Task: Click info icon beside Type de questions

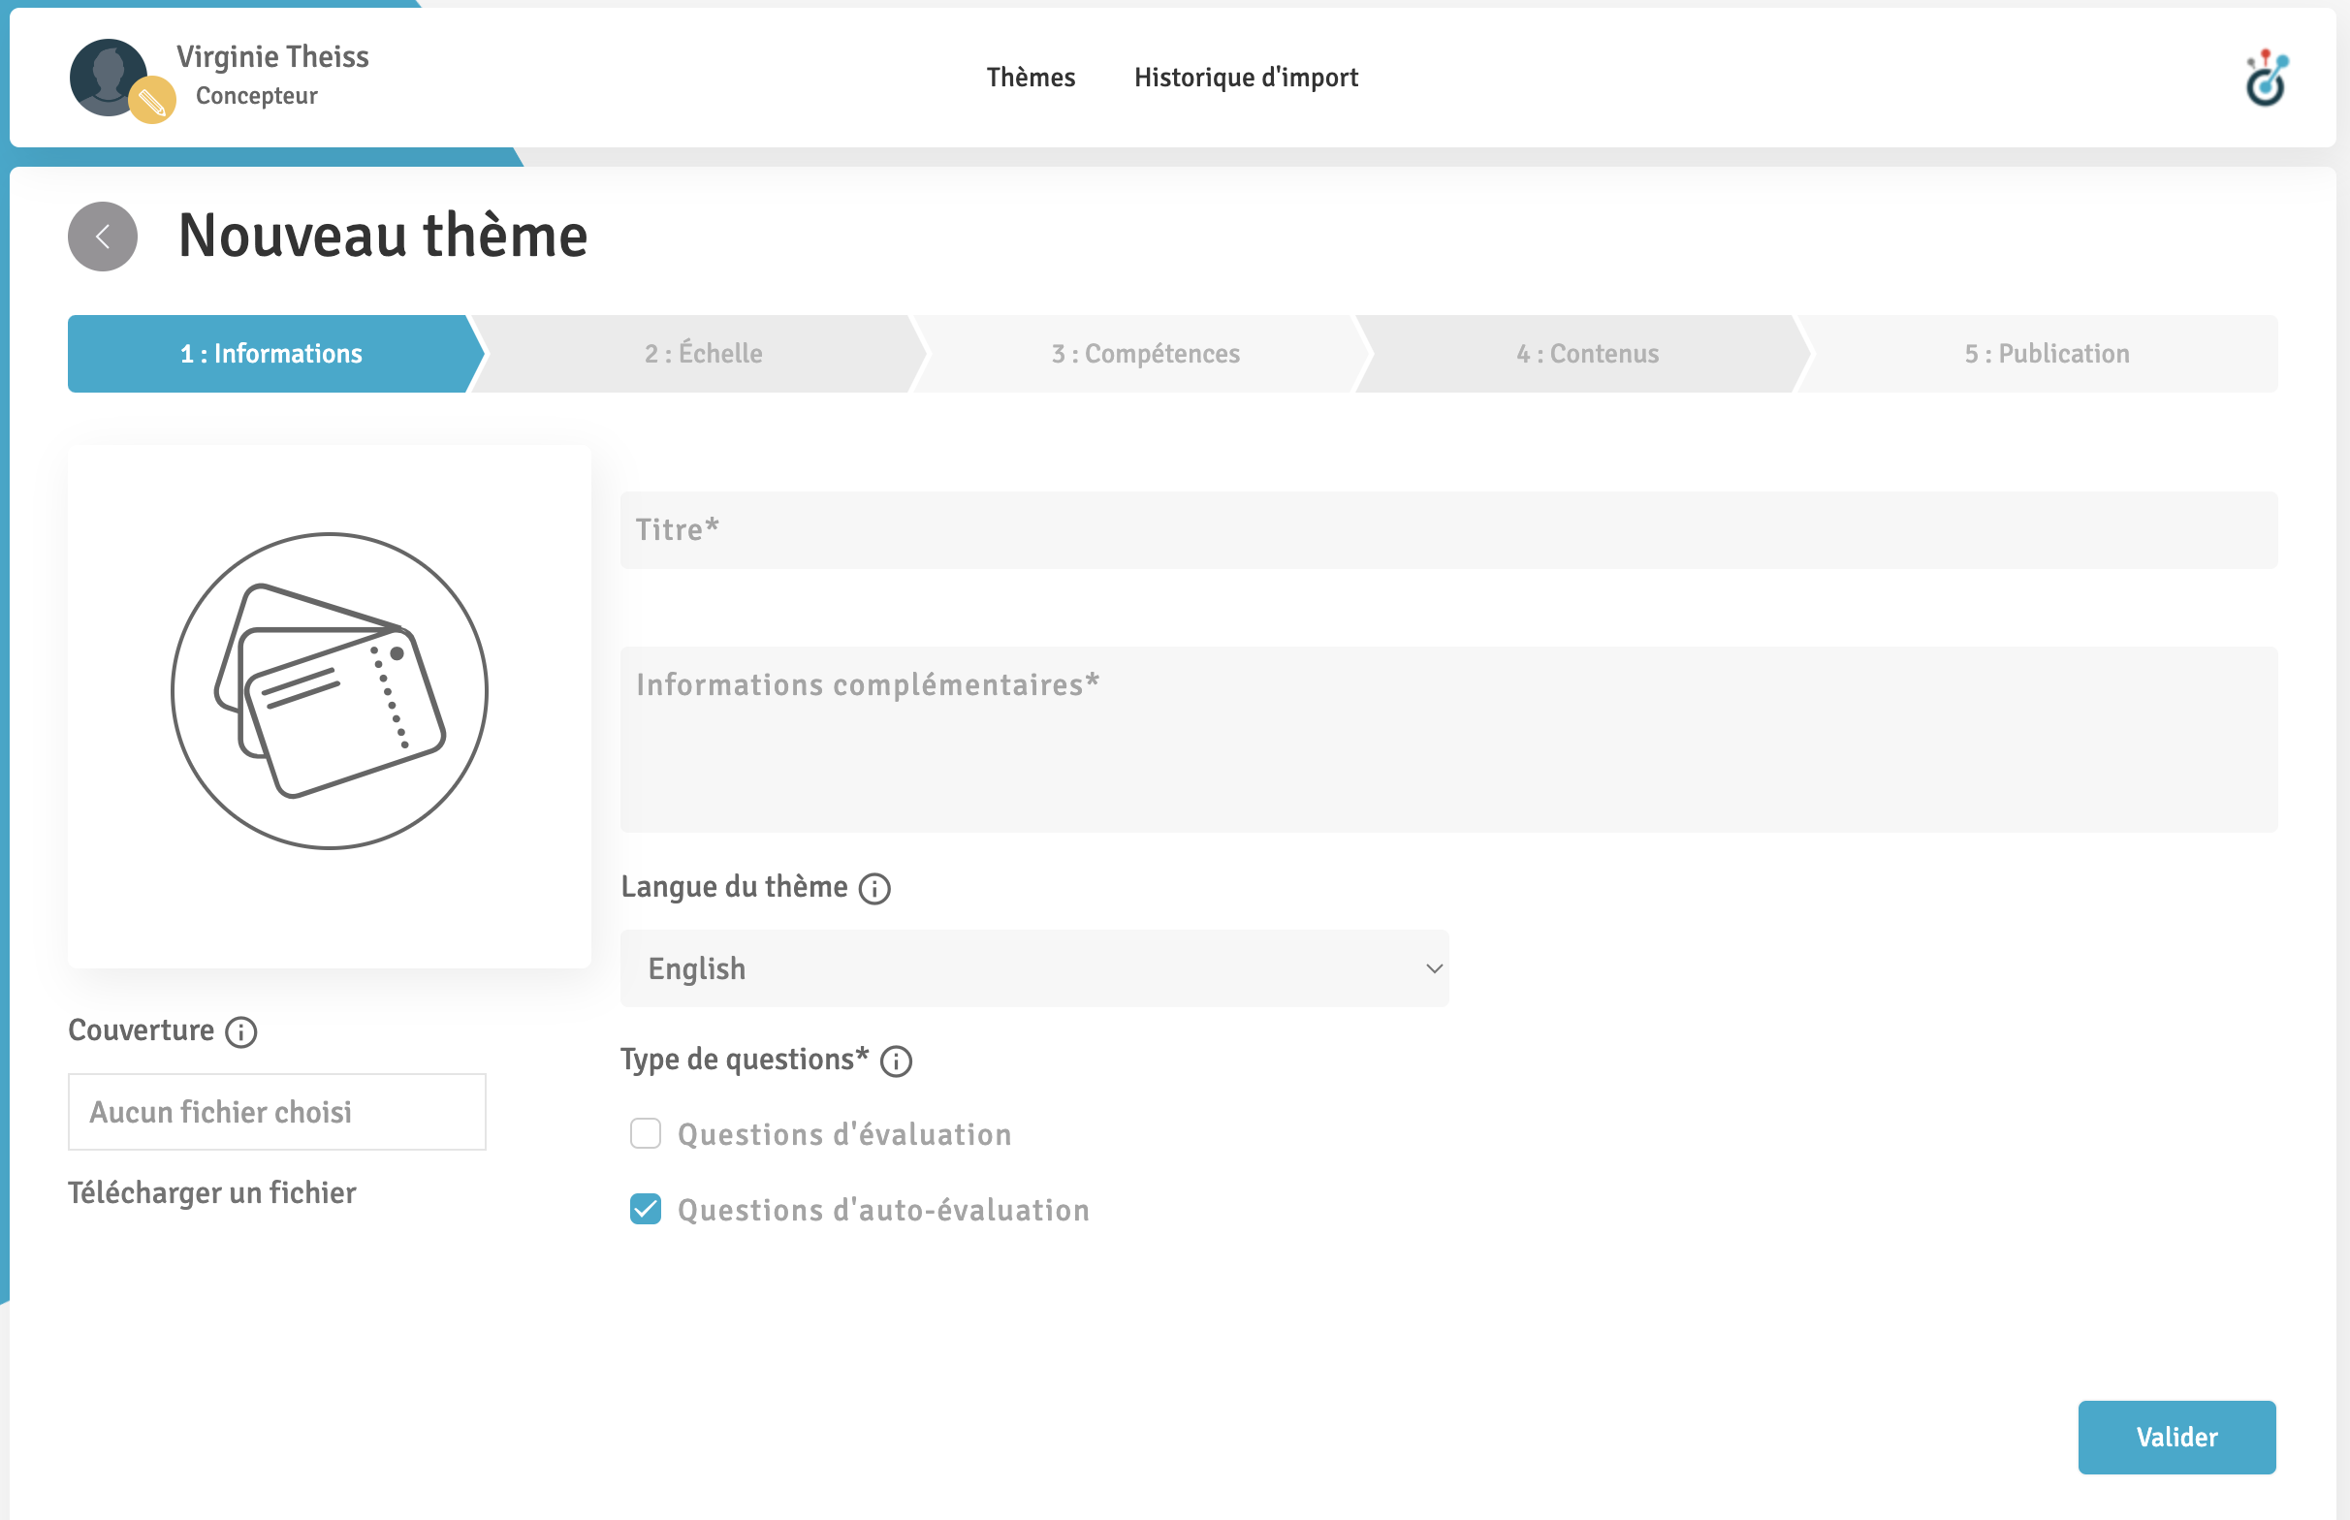Action: 895,1062
